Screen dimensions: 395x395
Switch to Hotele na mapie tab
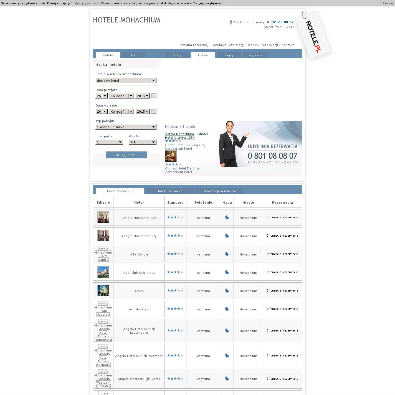pyautogui.click(x=169, y=191)
